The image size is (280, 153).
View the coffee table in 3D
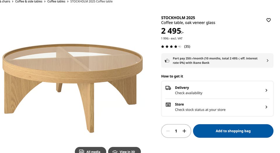pos(125,151)
